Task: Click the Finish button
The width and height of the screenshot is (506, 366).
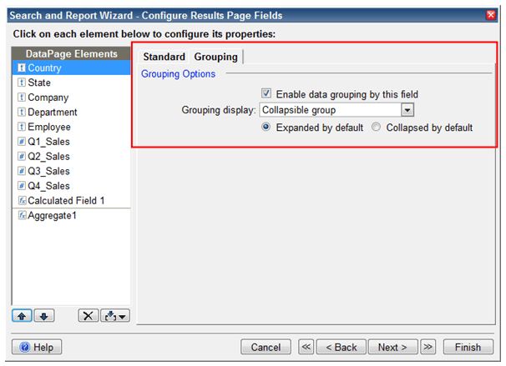Action: 468,347
